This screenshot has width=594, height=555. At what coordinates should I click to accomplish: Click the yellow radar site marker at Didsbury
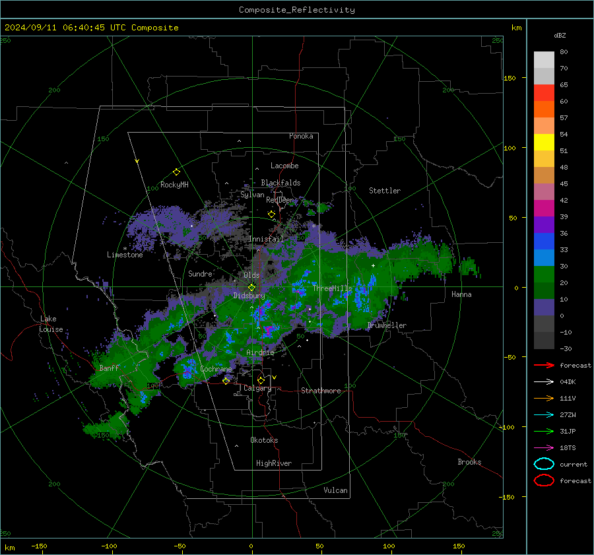[251, 288]
